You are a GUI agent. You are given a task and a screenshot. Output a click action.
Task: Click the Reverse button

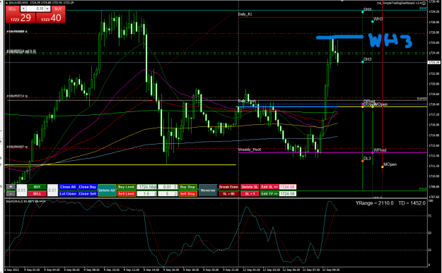pyautogui.click(x=208, y=190)
